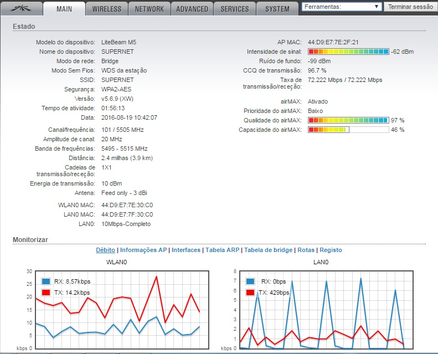Screen dimensions: 438x354
Task: Expand the Ferramentas dropdown
Action: click(342, 7)
